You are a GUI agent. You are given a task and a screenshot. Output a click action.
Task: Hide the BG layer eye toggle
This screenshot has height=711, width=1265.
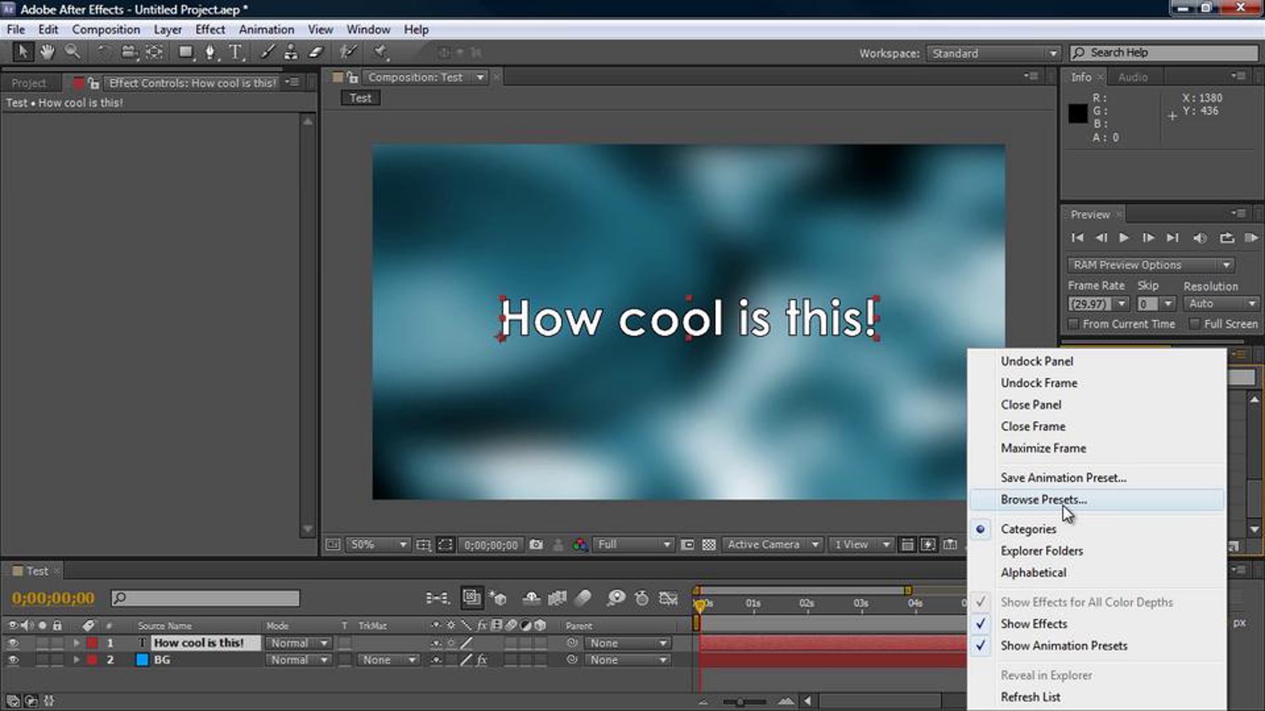[x=13, y=659]
